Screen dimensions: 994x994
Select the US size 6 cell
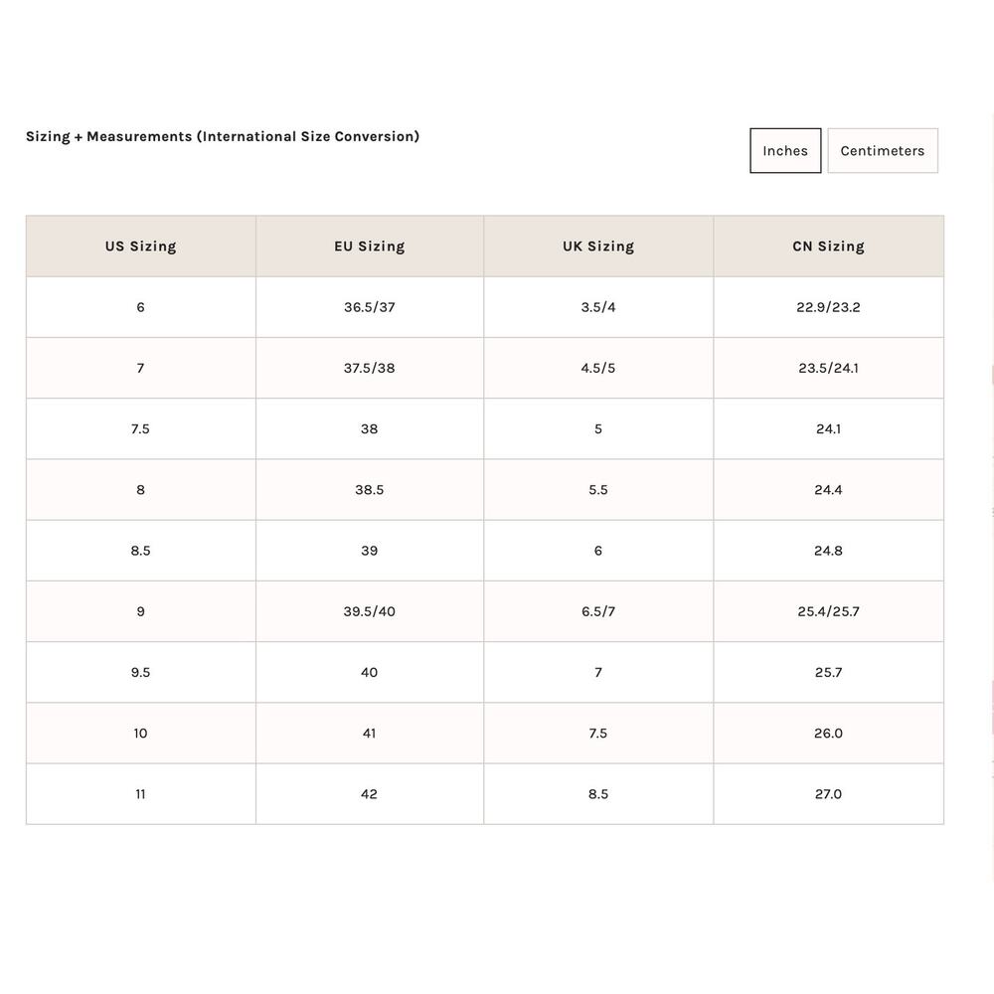(x=140, y=307)
